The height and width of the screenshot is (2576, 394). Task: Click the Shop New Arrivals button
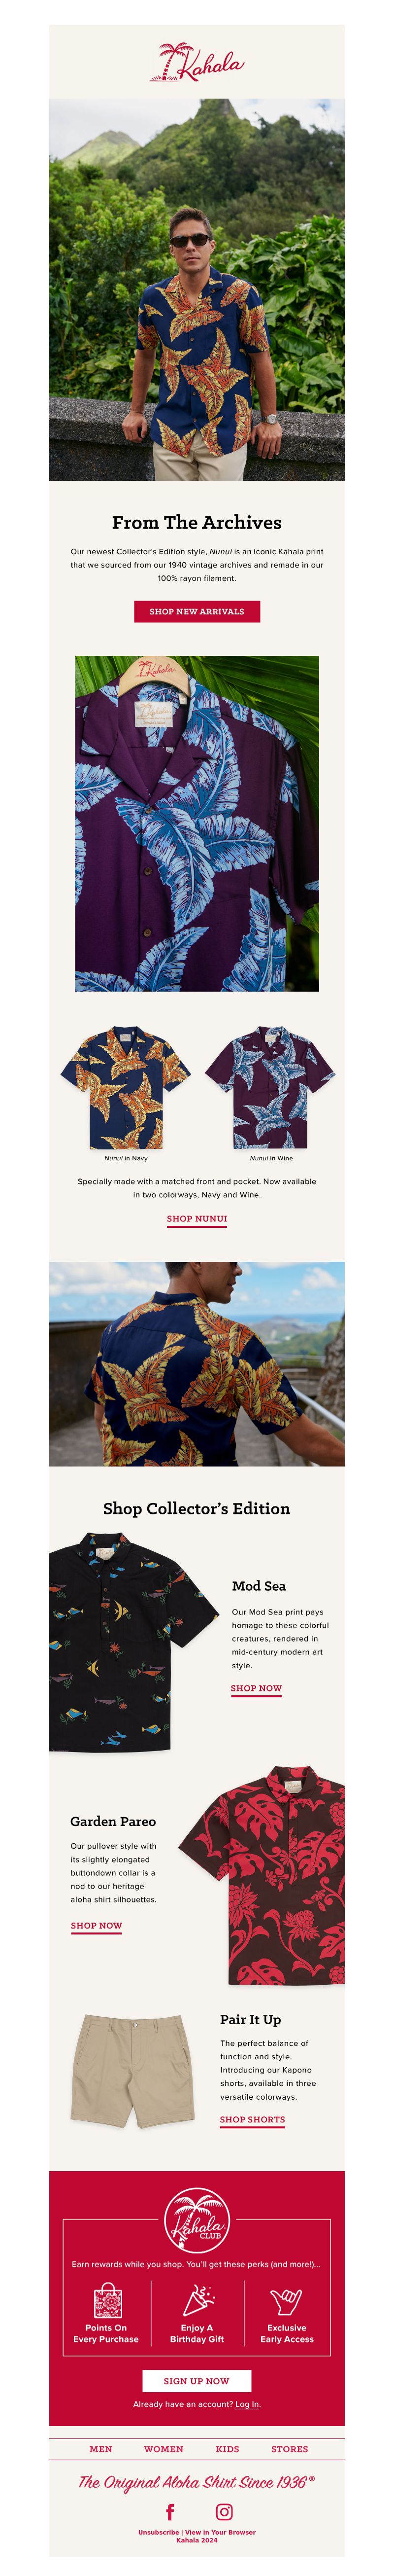[x=197, y=611]
